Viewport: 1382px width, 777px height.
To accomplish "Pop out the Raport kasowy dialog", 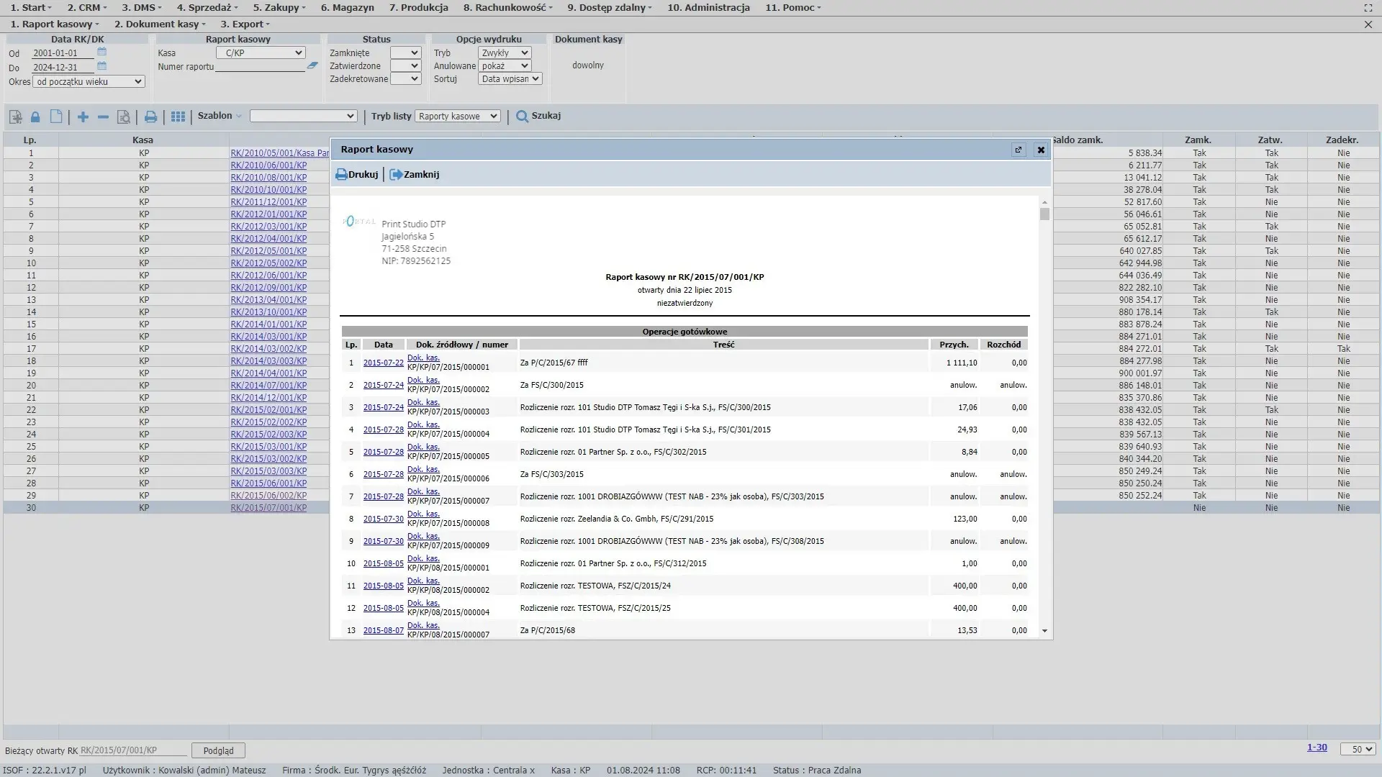I will [1018, 150].
